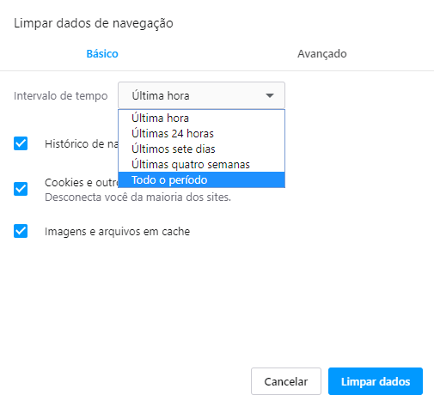Viewport: 434px width, 407px height.
Task: Click the blue Limpar dados button
Action: 376,381
